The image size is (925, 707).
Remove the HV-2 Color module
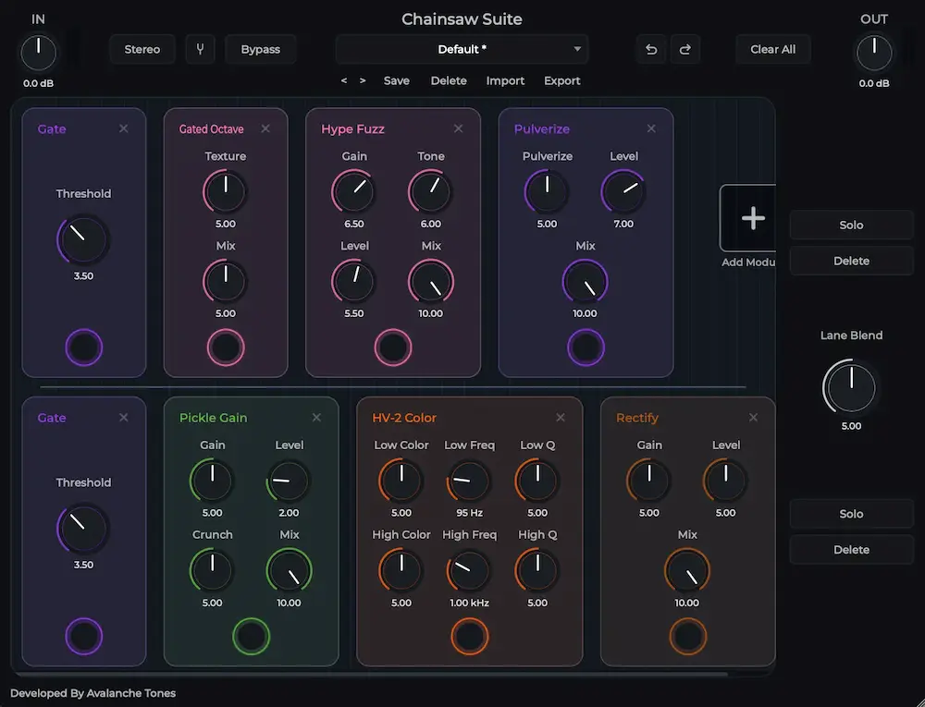click(x=561, y=417)
